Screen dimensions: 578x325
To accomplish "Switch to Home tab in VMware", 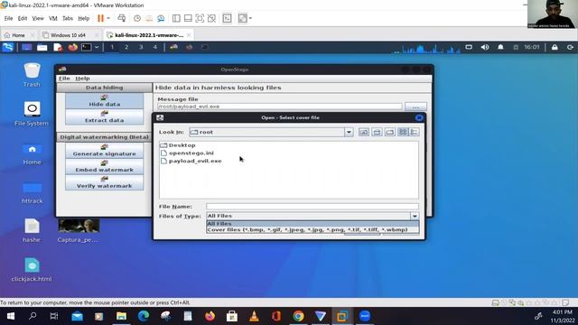I will click(x=18, y=35).
